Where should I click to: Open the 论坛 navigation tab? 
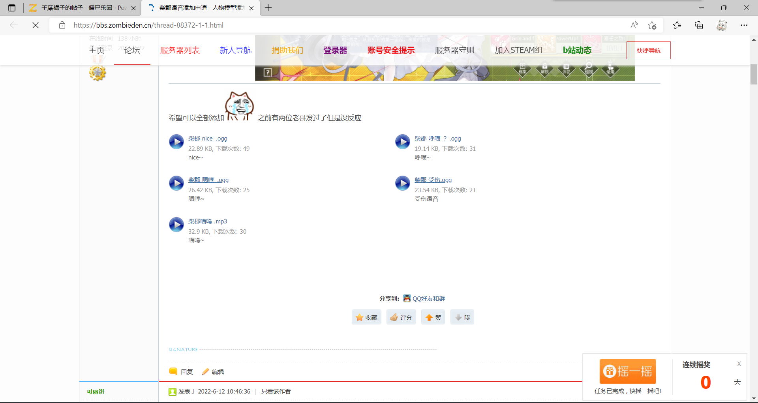132,50
